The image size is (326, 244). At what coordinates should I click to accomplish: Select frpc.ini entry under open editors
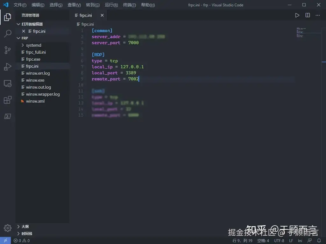pyautogui.click(x=42, y=31)
